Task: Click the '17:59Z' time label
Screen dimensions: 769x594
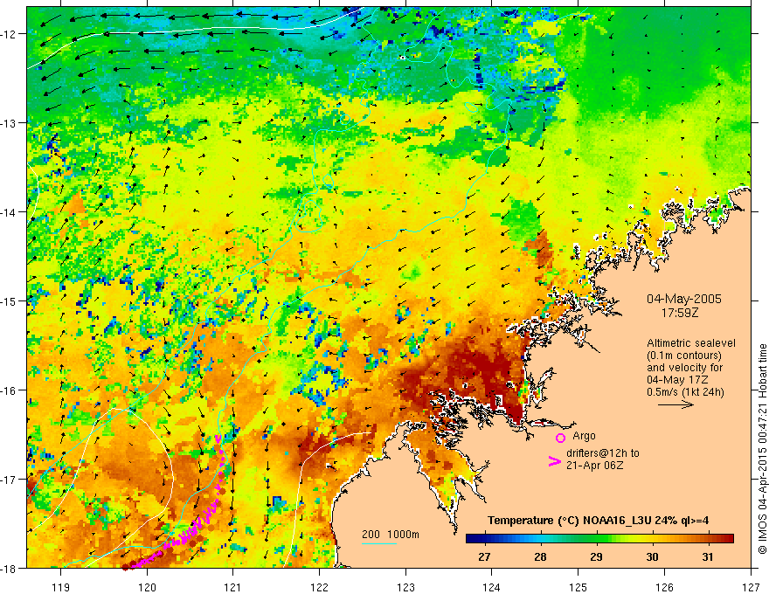Action: 680,313
